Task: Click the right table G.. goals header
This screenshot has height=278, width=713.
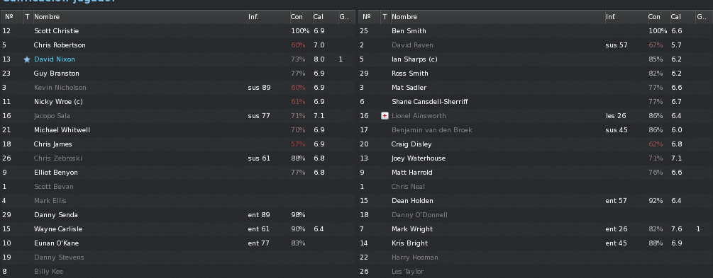Action: [x=703, y=17]
